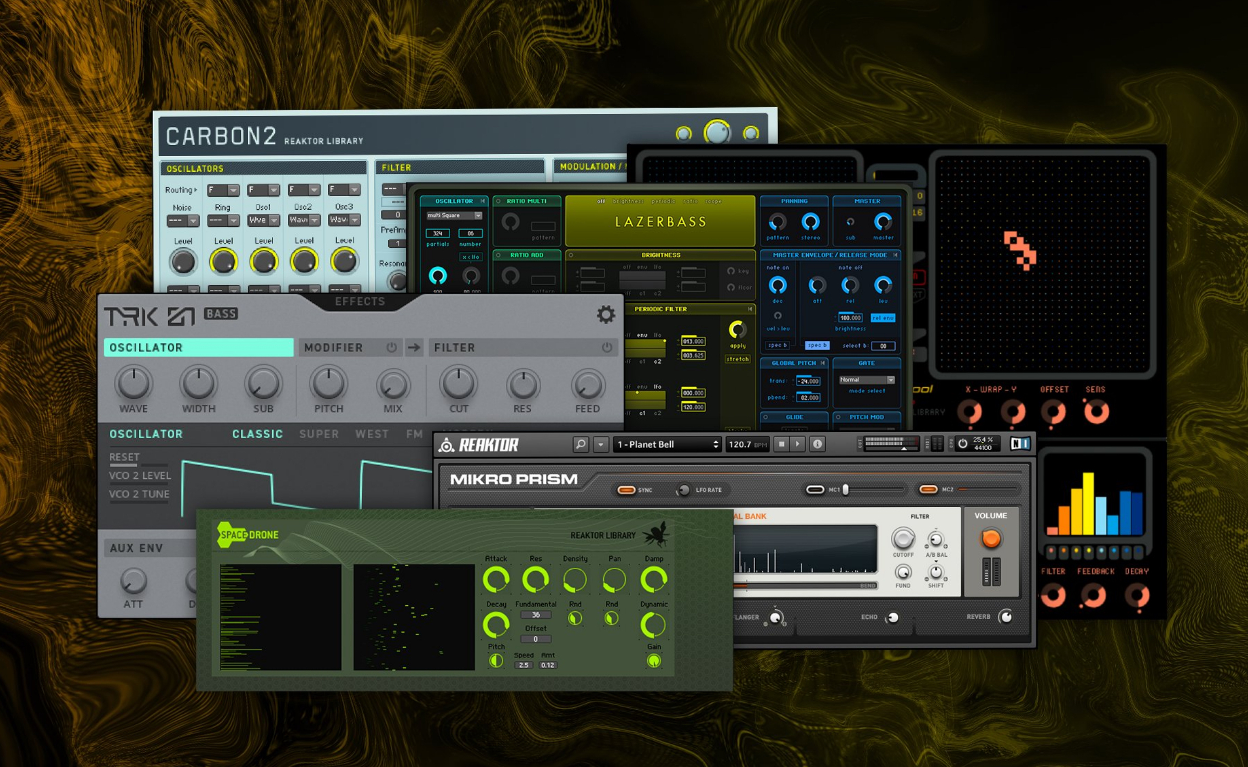Click the Space Drone Gain knob
This screenshot has height=767, width=1248.
654,661
